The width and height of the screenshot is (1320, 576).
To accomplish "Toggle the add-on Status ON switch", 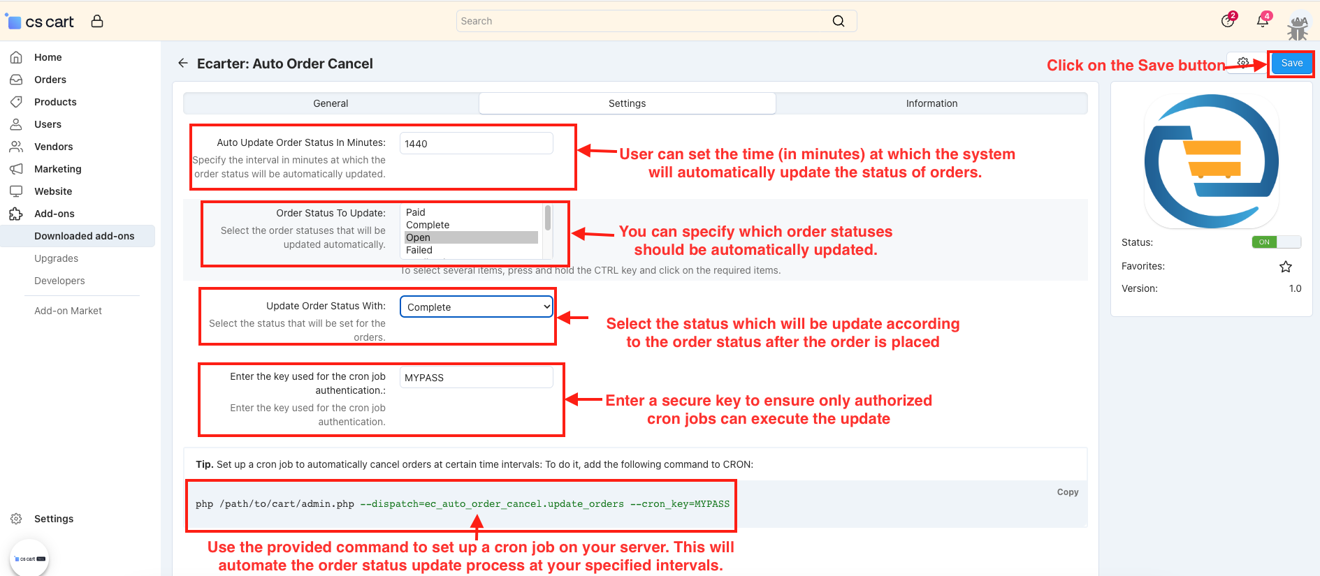I will 1276,242.
